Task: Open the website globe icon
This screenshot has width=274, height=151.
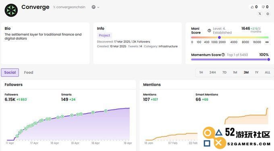Action: pyautogui.click(x=268, y=14)
